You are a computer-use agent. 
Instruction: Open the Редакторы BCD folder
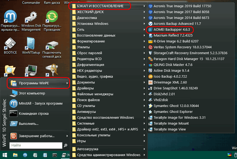click(108, 59)
